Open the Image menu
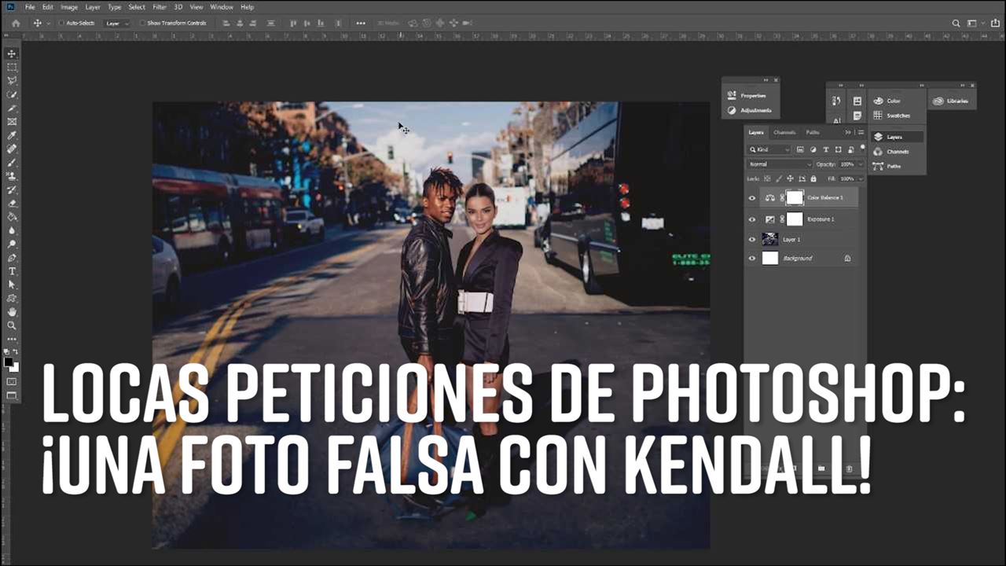The width and height of the screenshot is (1006, 566). (69, 6)
